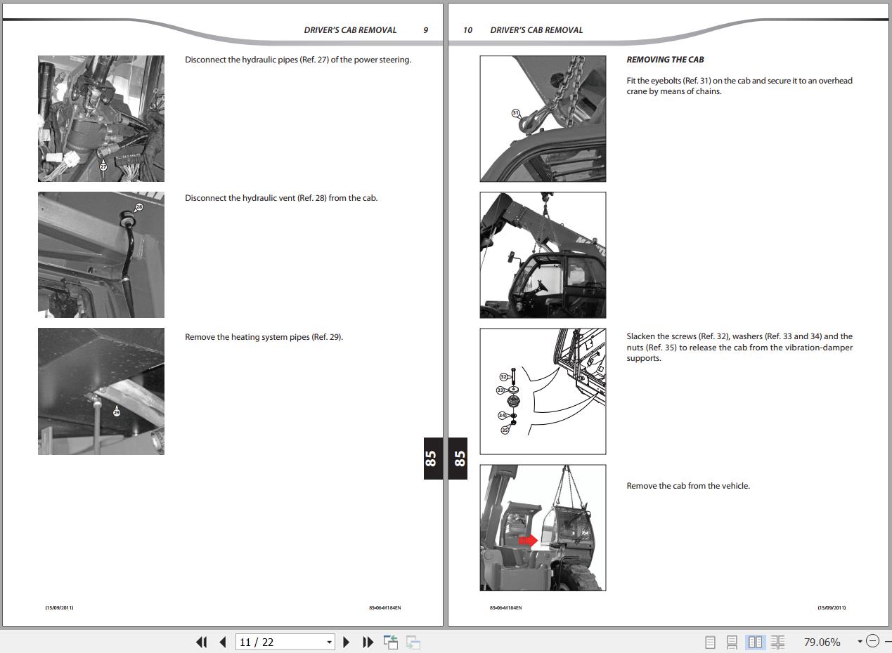Click left page document code 85-06-M184EN

click(385, 608)
